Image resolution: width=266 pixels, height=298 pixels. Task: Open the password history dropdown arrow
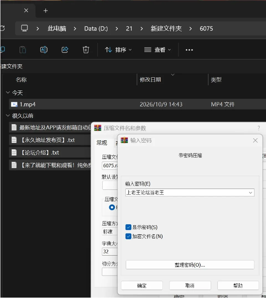[250, 192]
